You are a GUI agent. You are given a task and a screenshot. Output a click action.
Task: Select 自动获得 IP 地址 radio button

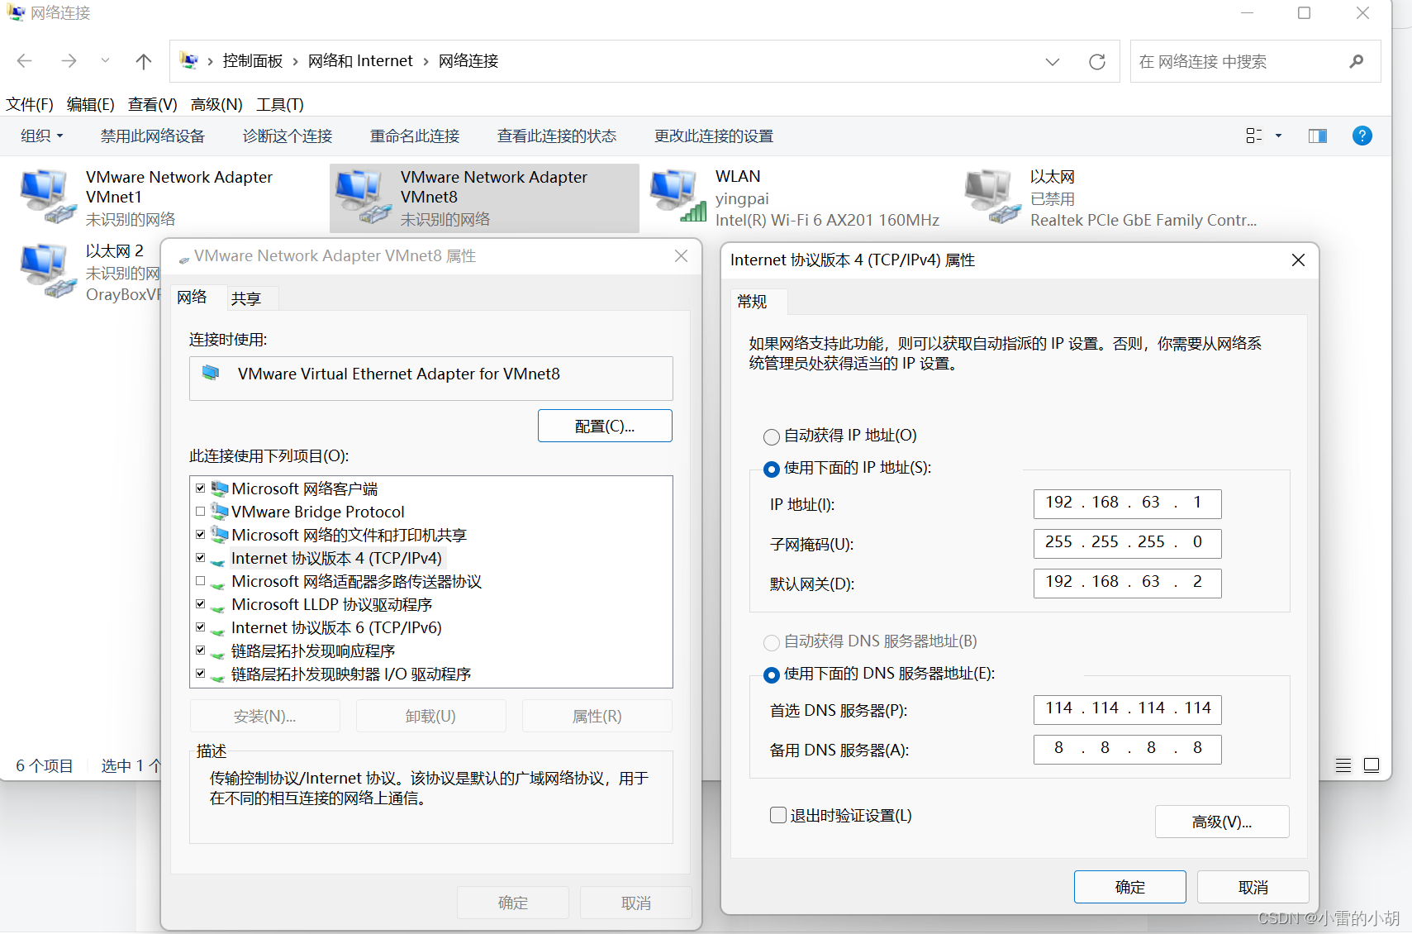coord(772,436)
